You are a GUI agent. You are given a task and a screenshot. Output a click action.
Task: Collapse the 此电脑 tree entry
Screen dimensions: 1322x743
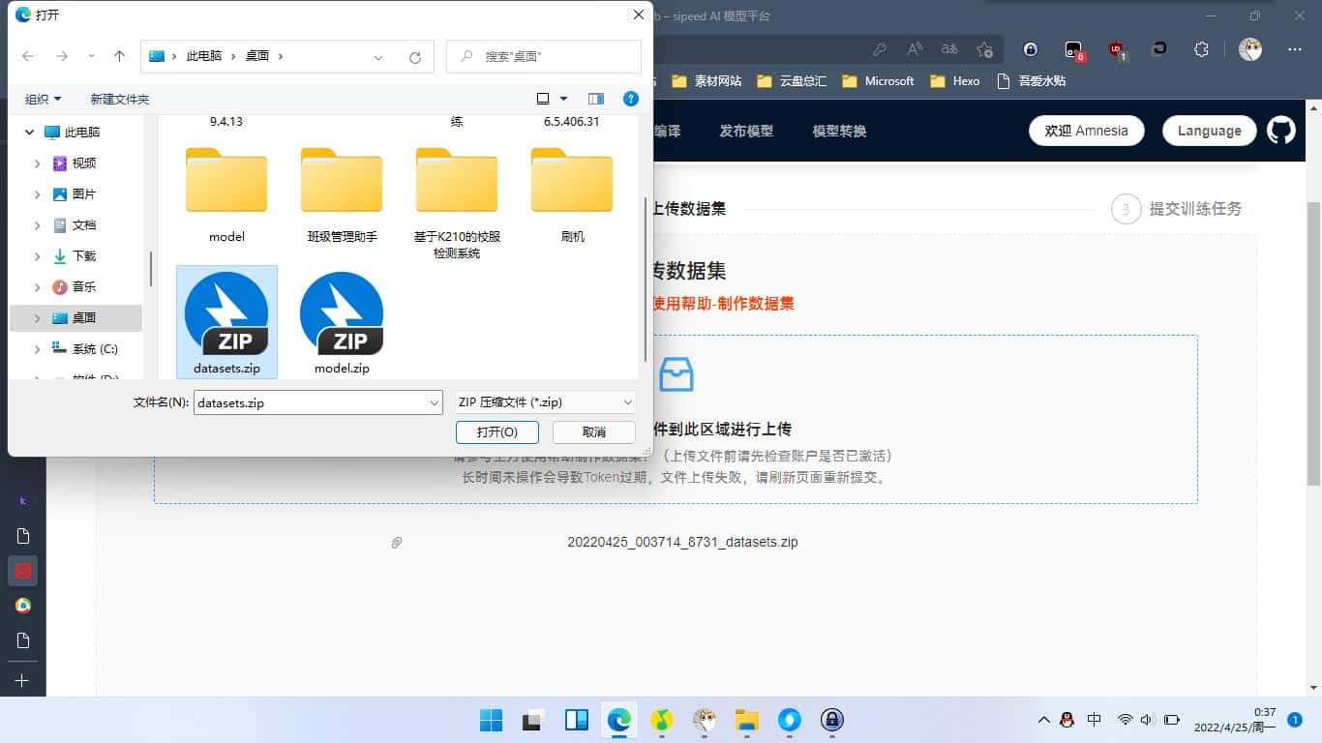(28, 132)
